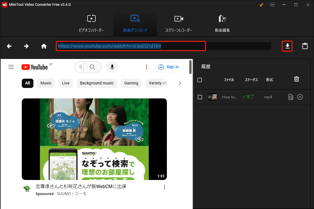
Task: Click the Sign in button
Action: (169, 67)
